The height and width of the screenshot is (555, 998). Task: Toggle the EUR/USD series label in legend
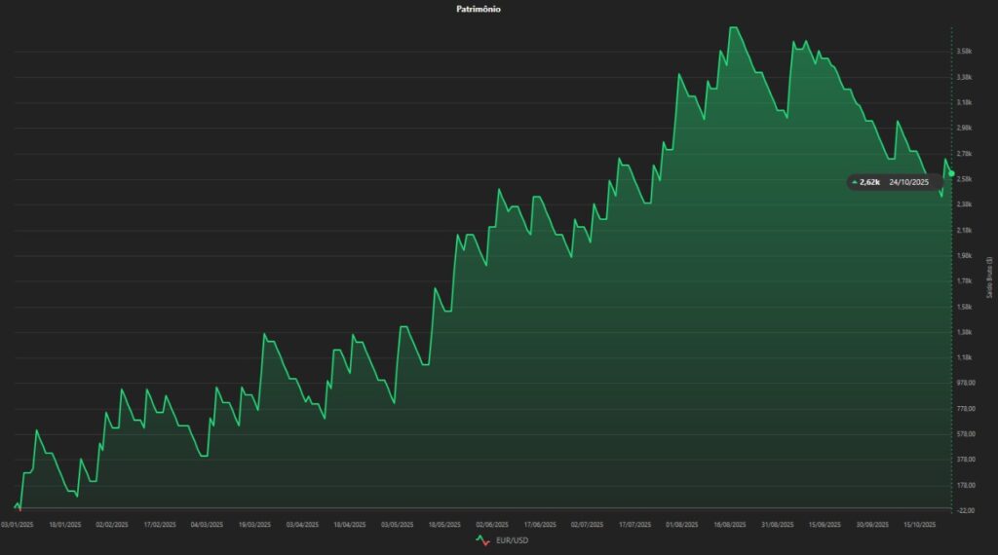click(511, 539)
